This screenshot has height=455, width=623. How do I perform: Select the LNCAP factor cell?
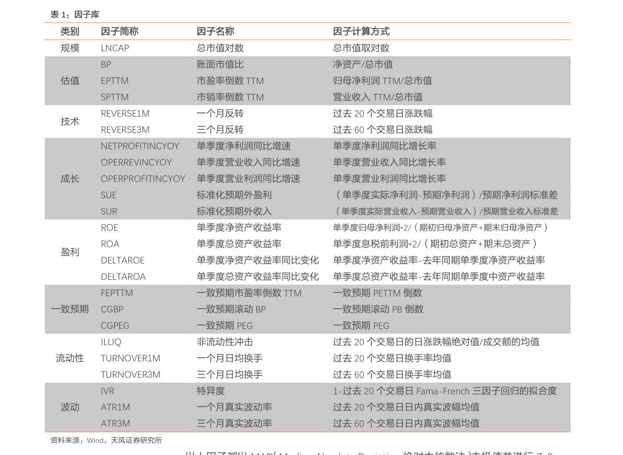pos(115,48)
